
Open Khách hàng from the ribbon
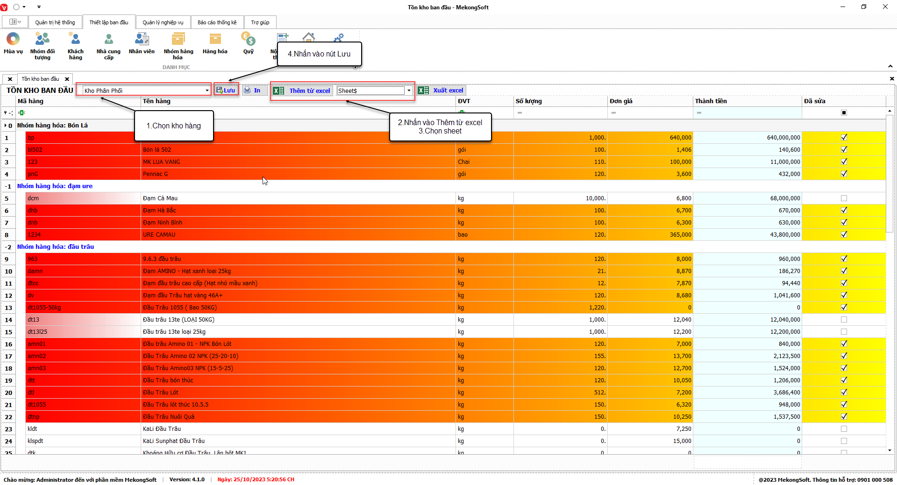tap(75, 40)
